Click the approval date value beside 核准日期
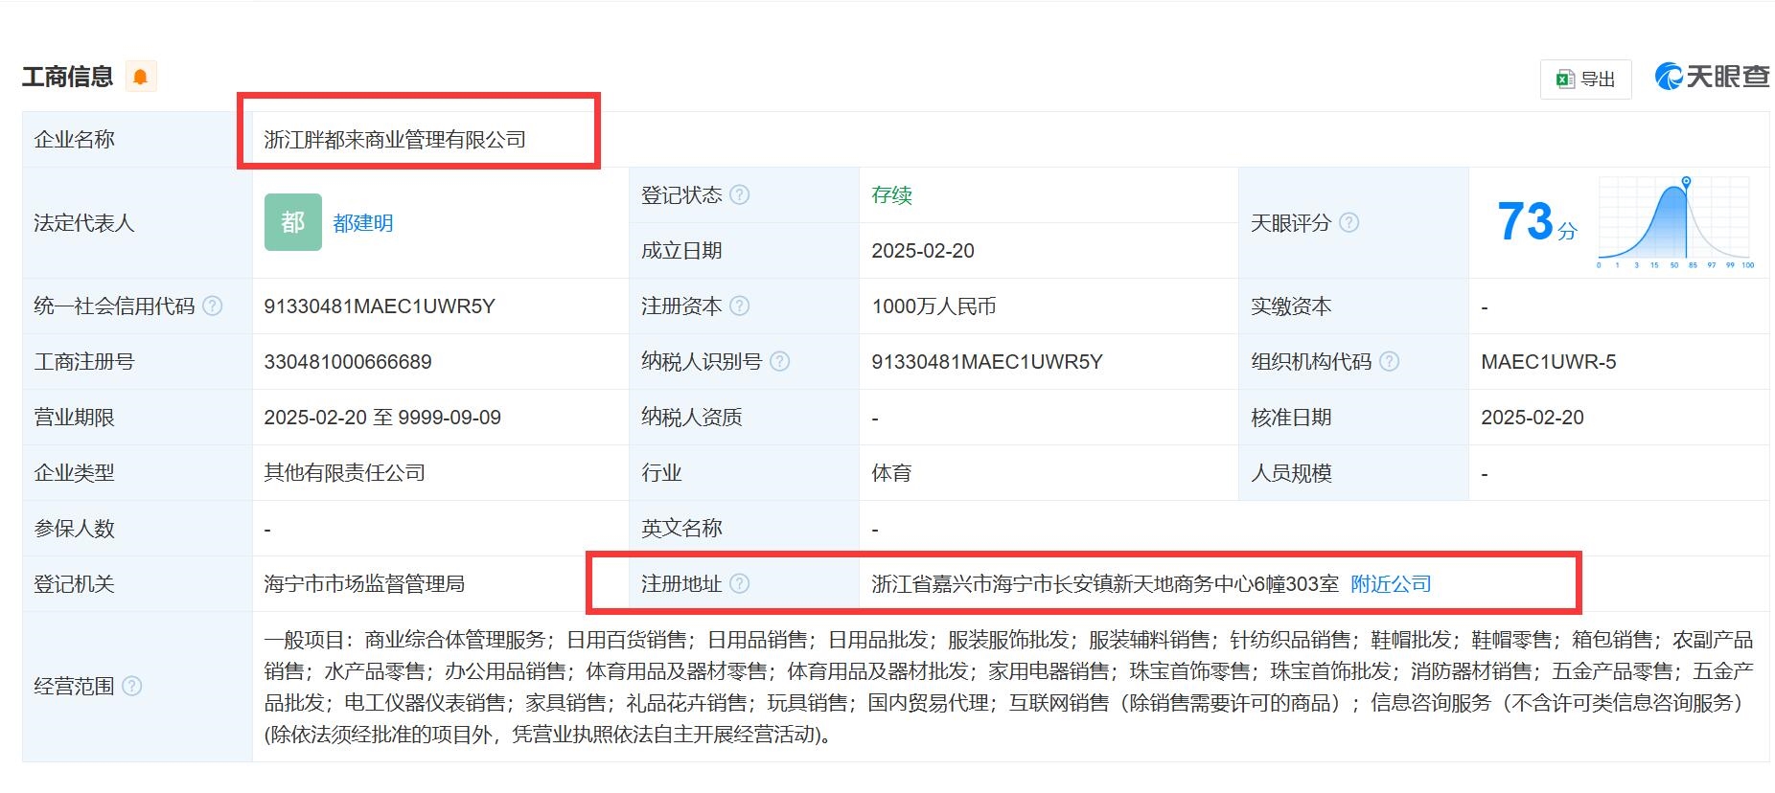1775x793 pixels. [1533, 418]
